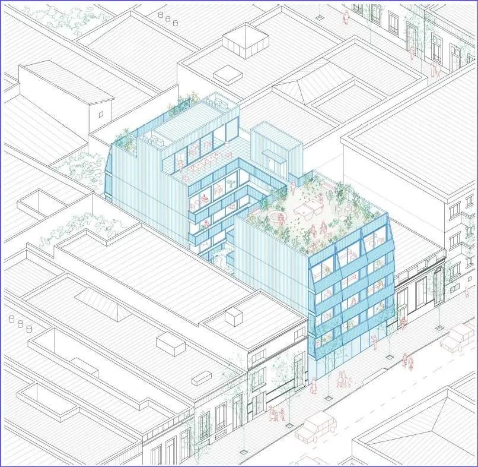Select the small blue rooftop cabin

(274, 146)
